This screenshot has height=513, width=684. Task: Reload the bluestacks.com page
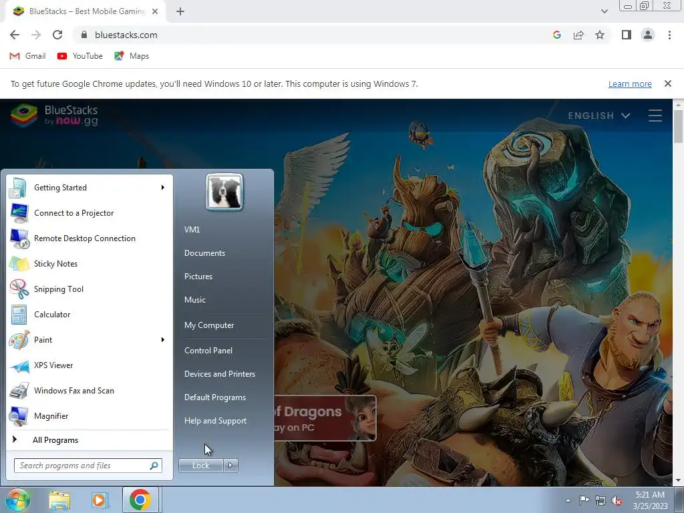coord(57,35)
